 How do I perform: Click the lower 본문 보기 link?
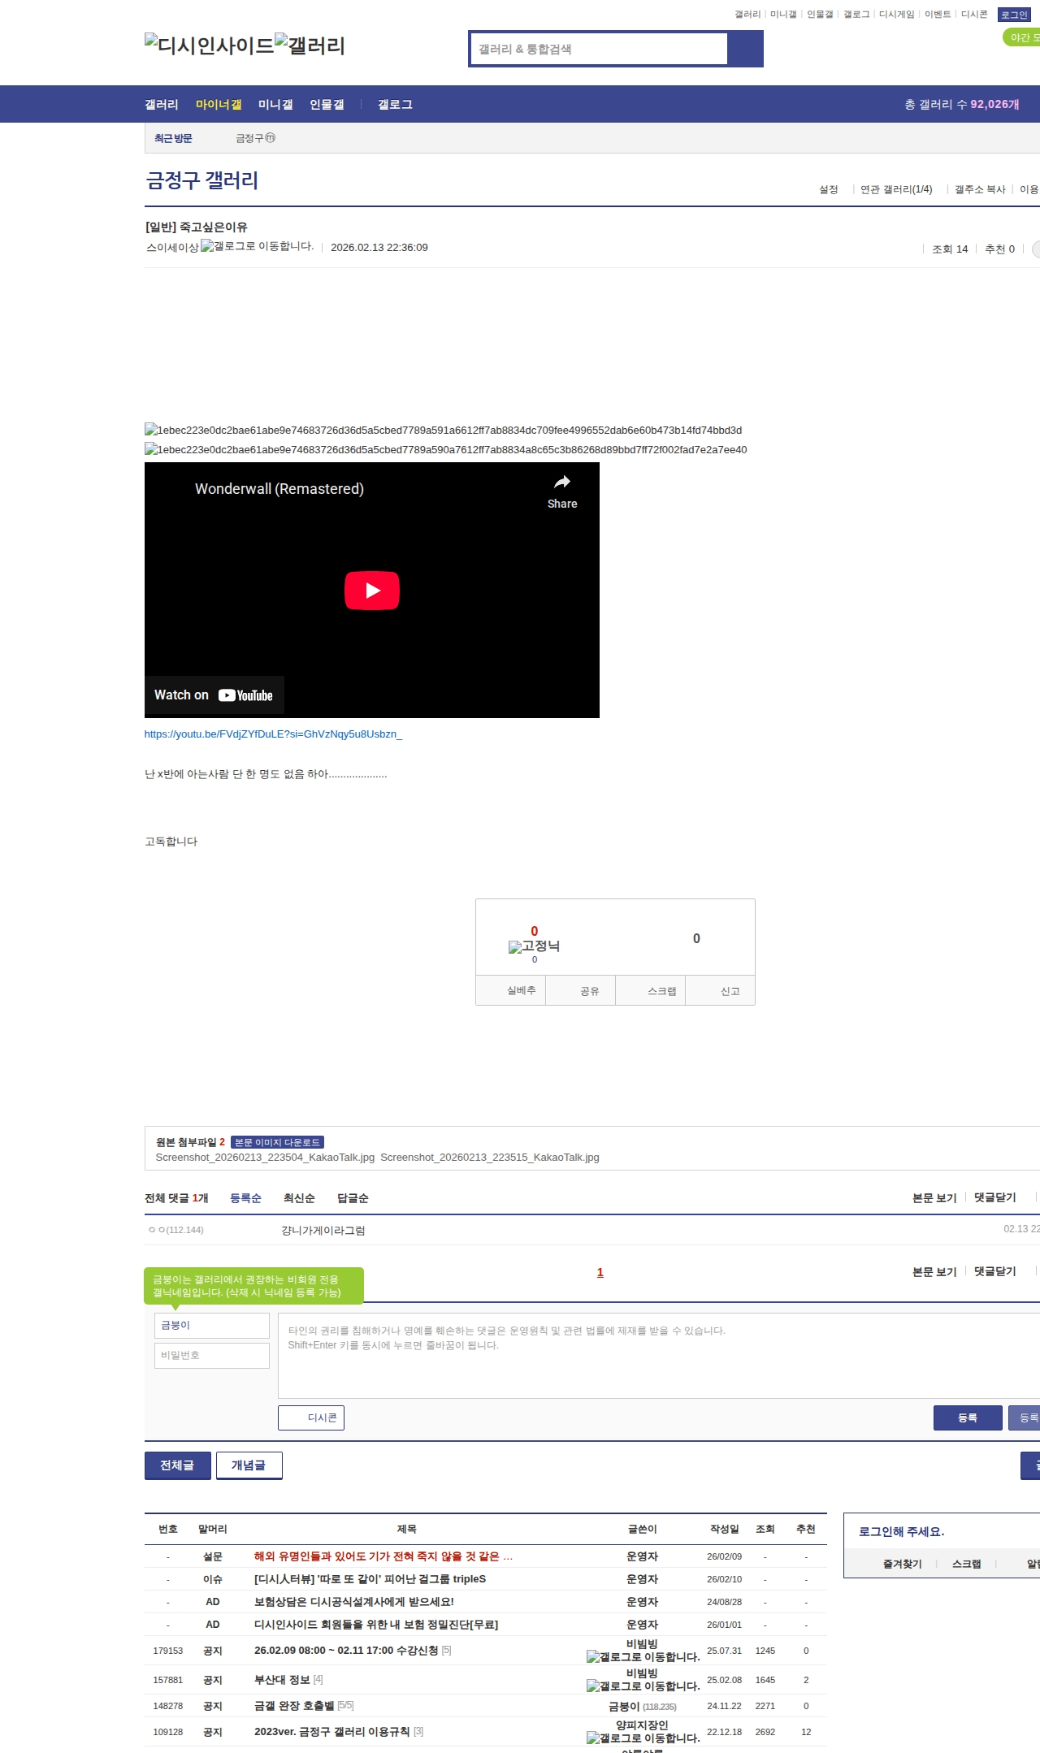point(934,1271)
